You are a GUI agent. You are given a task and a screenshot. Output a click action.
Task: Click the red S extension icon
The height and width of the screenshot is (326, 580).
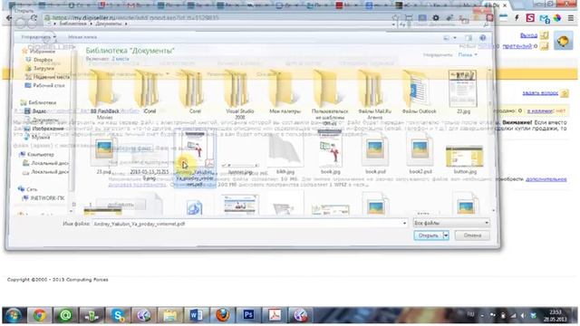[530, 18]
